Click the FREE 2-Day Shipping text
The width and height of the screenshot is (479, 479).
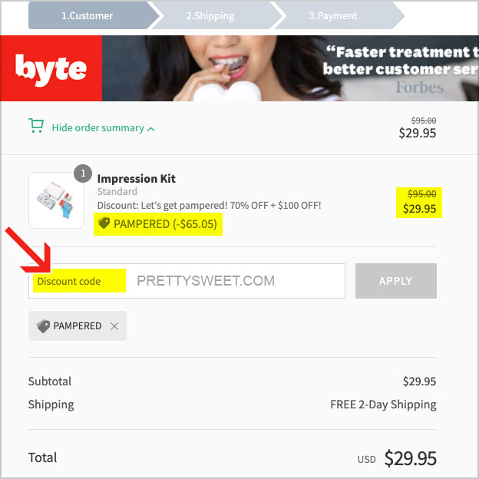point(383,405)
